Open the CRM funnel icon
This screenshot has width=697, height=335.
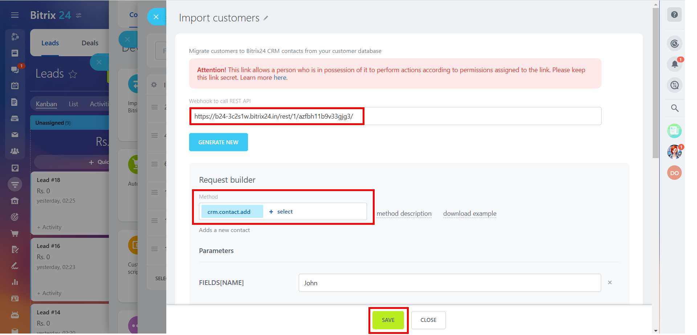pyautogui.click(x=15, y=184)
